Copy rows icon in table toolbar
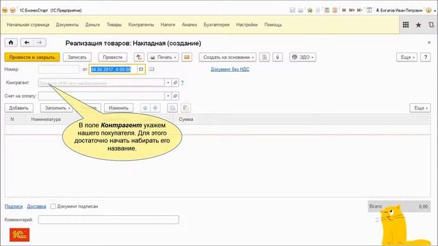This screenshot has width=438, height=246. click(172, 108)
